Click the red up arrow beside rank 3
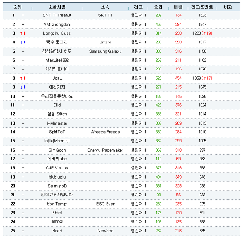 tap(21, 33)
